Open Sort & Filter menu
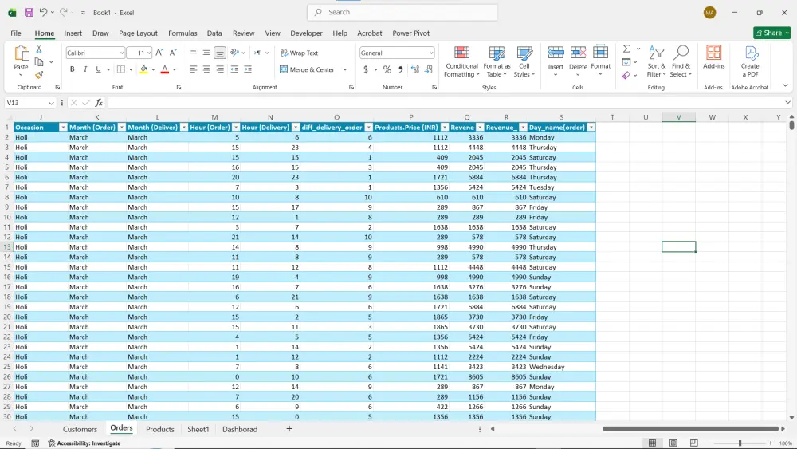This screenshot has width=797, height=449. (656, 62)
